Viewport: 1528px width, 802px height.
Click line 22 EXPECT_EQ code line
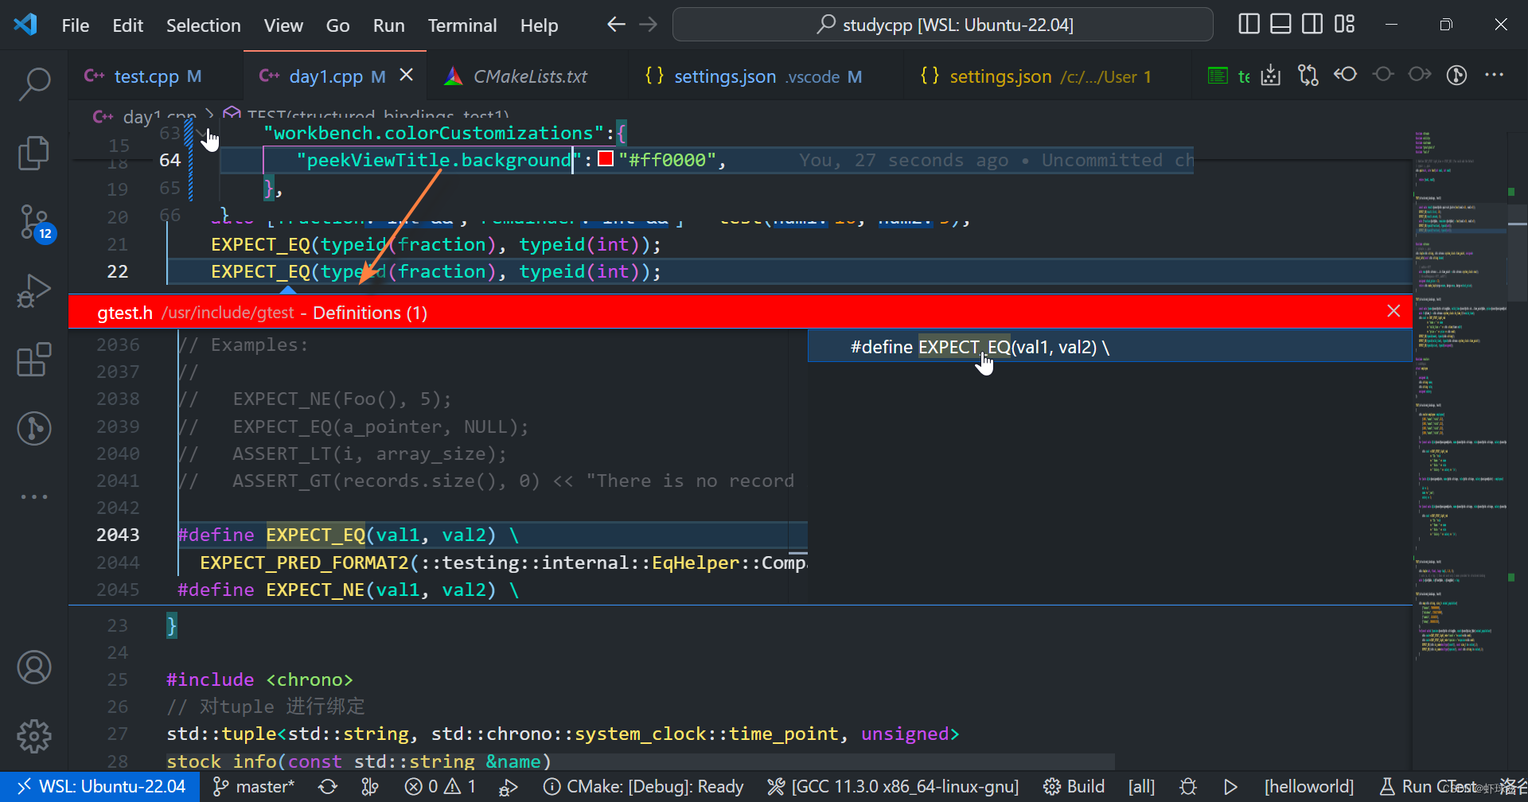(435, 271)
